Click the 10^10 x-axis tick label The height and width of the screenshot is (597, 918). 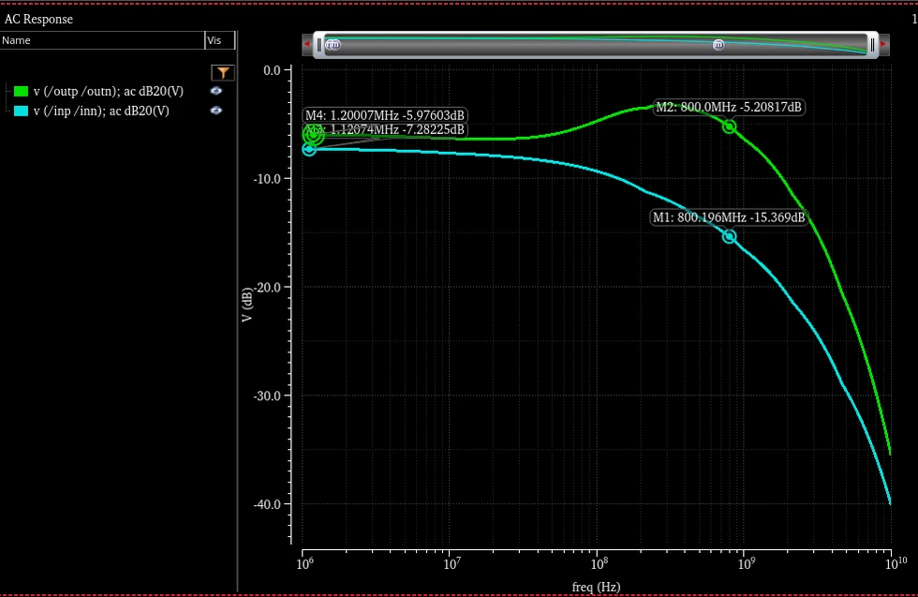[896, 563]
